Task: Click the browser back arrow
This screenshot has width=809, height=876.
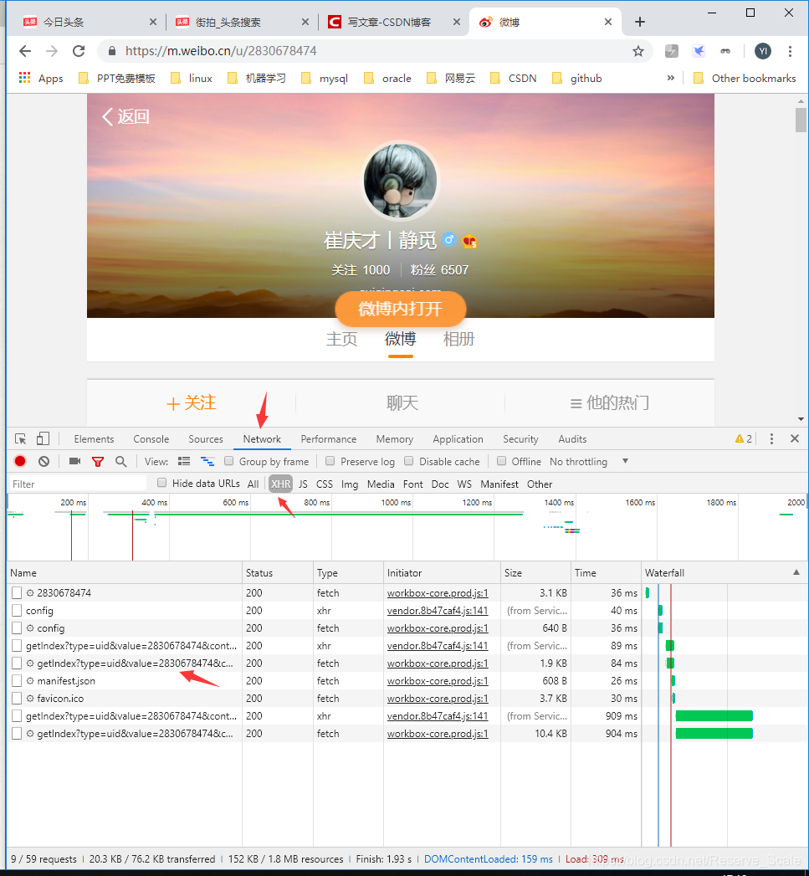Action: [25, 51]
